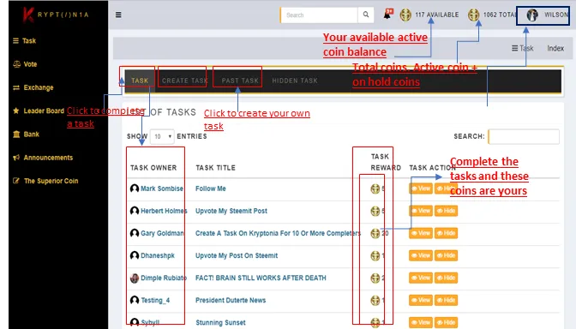Switch to the Create Task tab

(185, 81)
